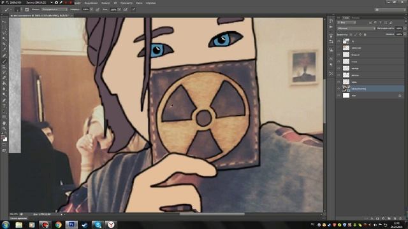Open the History panel icon
Viewport: 408px width, 229px height.
click(x=331, y=21)
